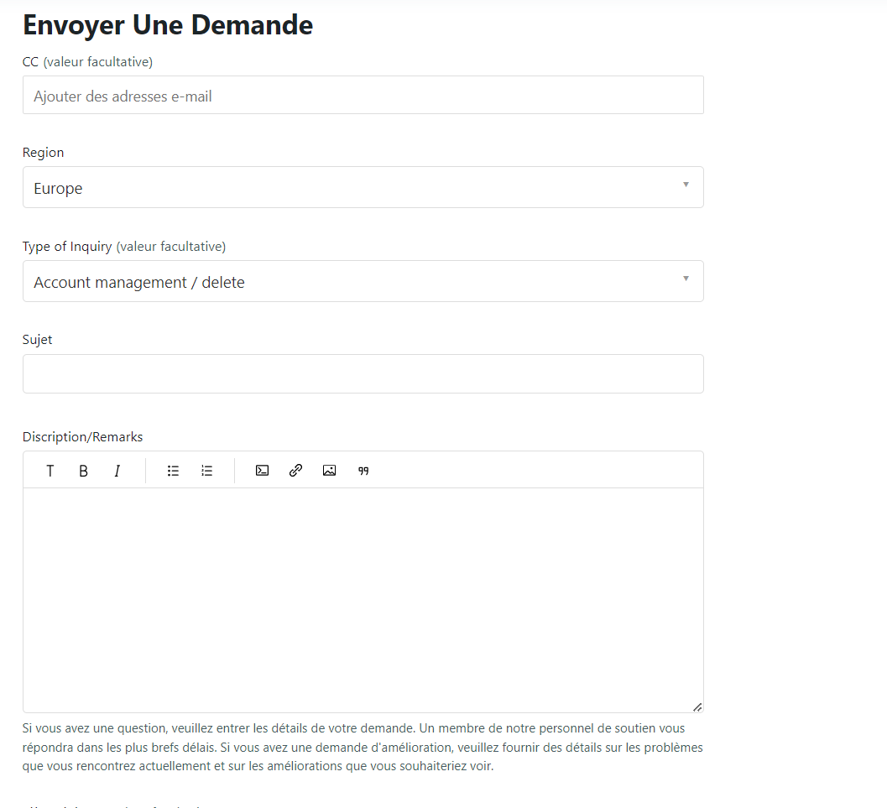The height and width of the screenshot is (808, 887).
Task: Click the Region dropdown arrow
Action: (686, 185)
